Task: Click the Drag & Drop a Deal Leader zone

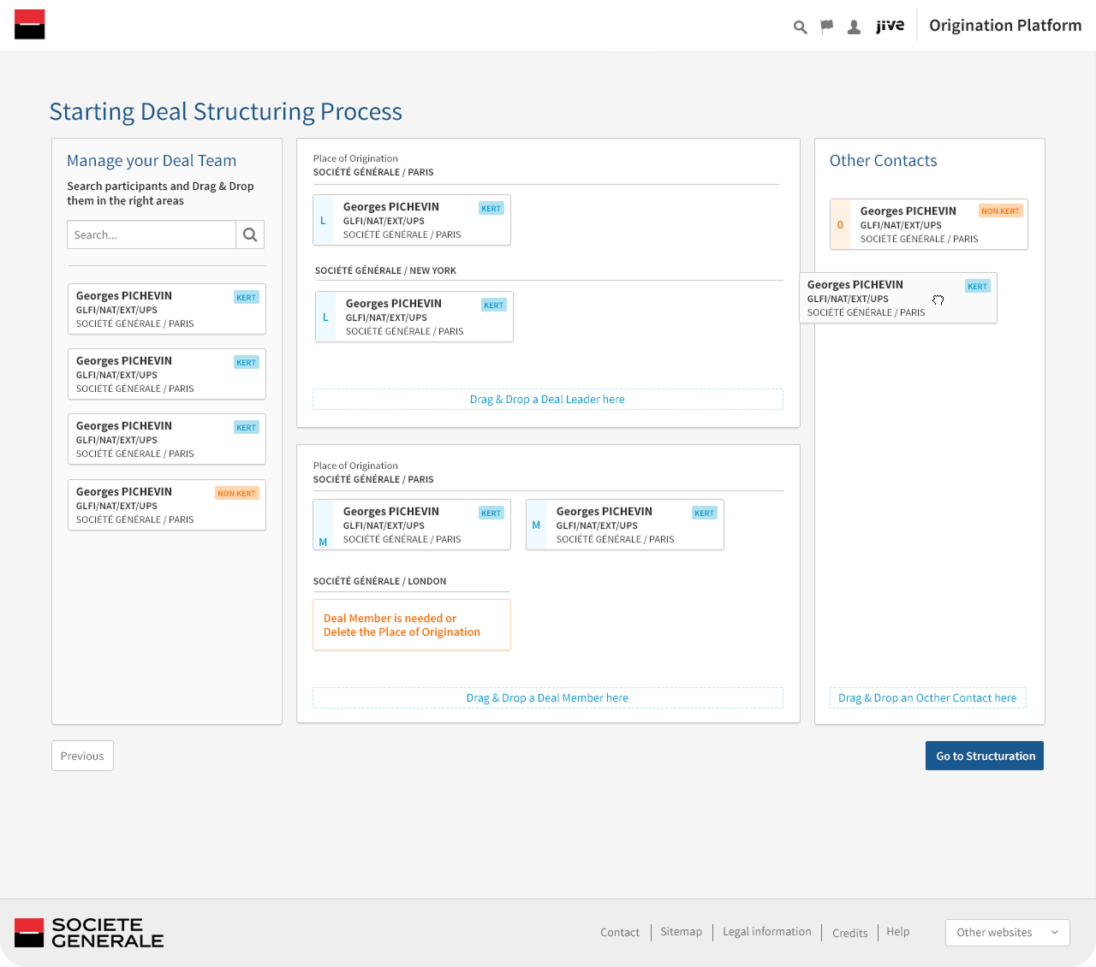Action: pyautogui.click(x=547, y=399)
